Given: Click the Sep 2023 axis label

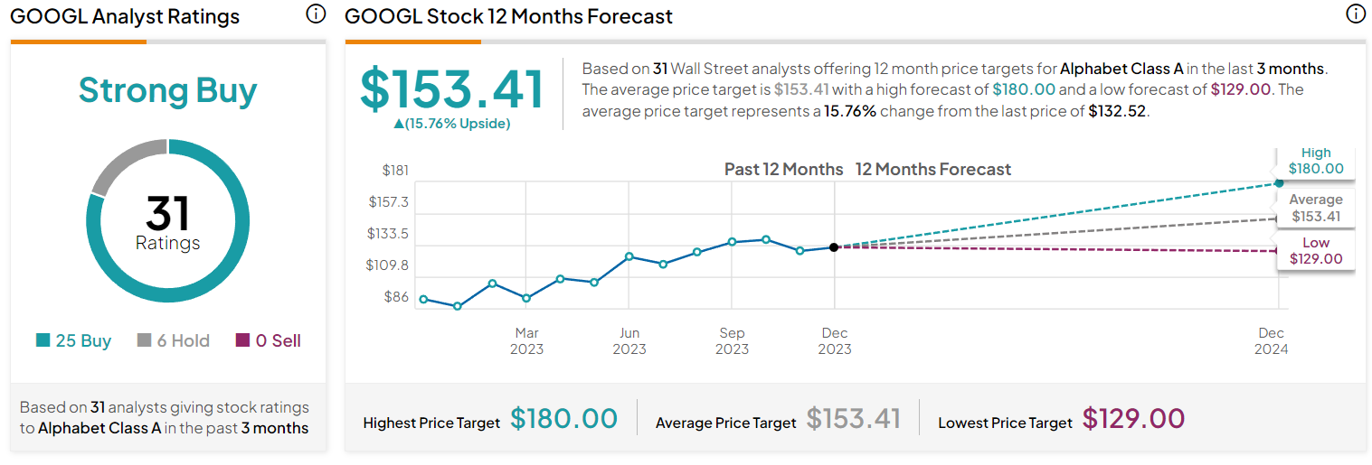Looking at the screenshot, I should (x=733, y=341).
